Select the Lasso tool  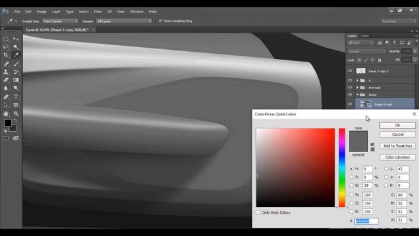6,47
